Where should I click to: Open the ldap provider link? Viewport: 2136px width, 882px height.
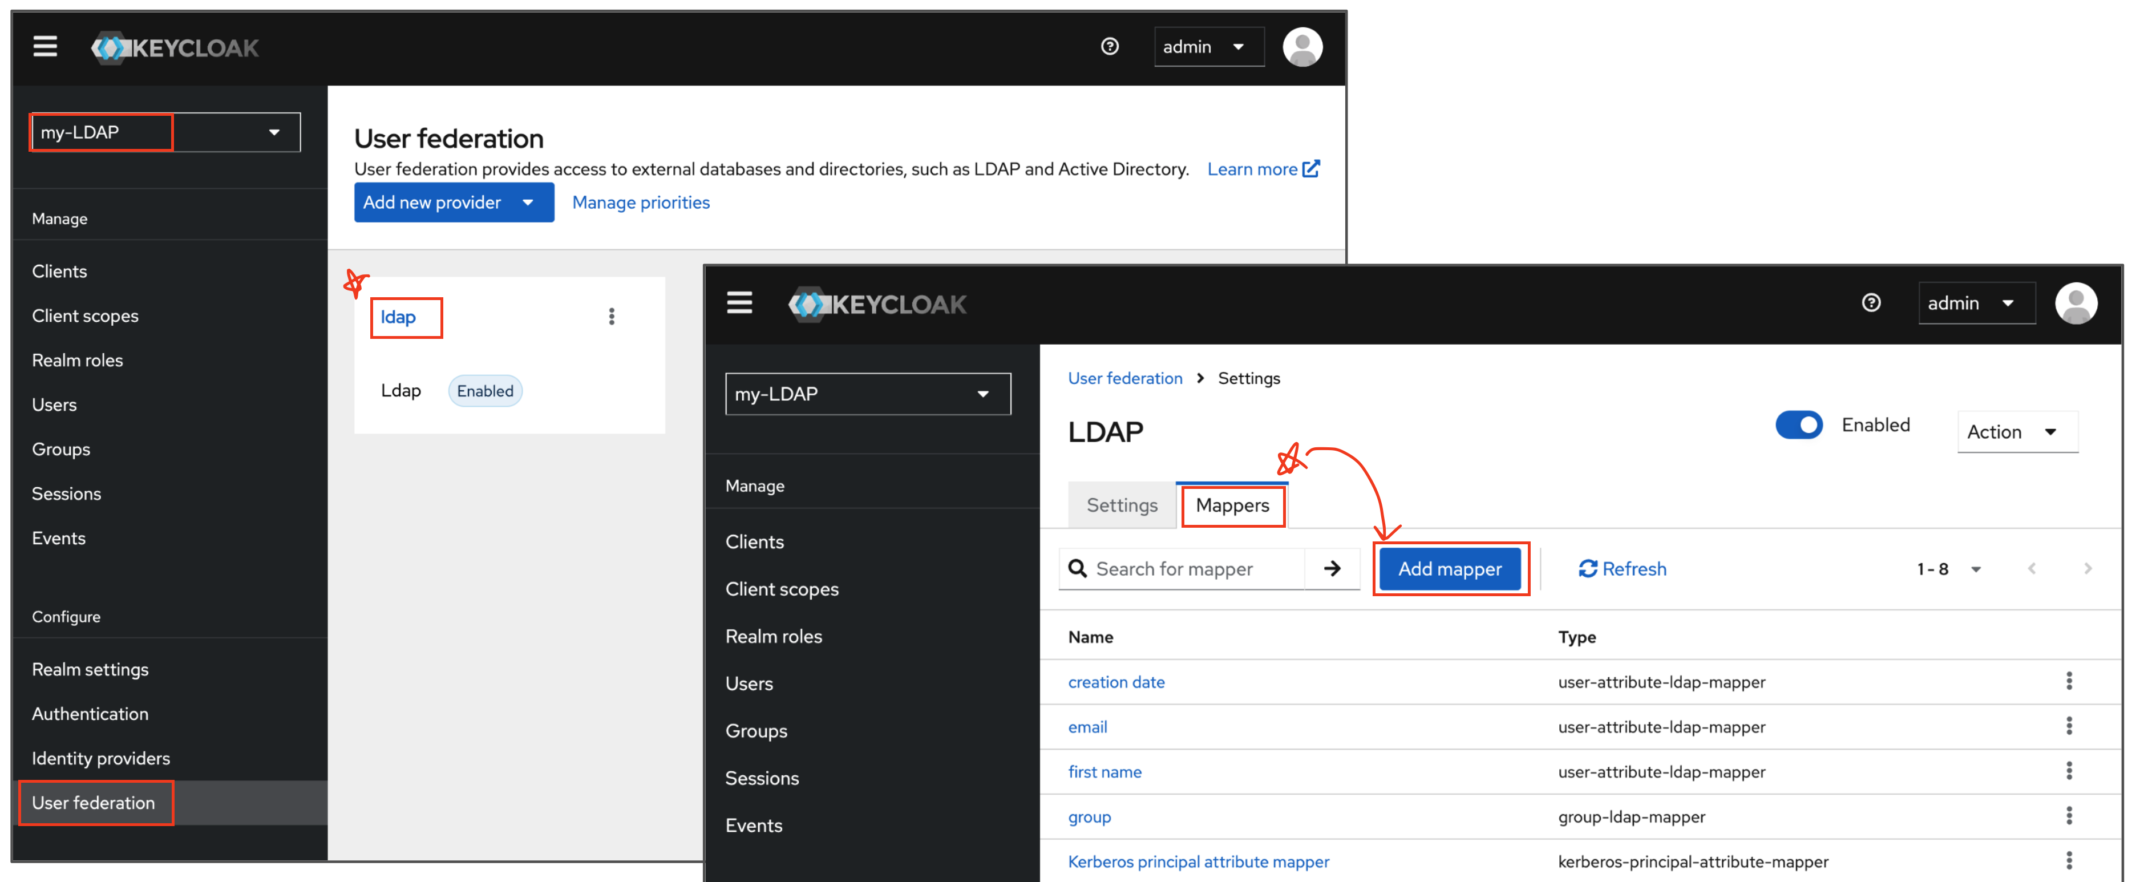tap(398, 317)
